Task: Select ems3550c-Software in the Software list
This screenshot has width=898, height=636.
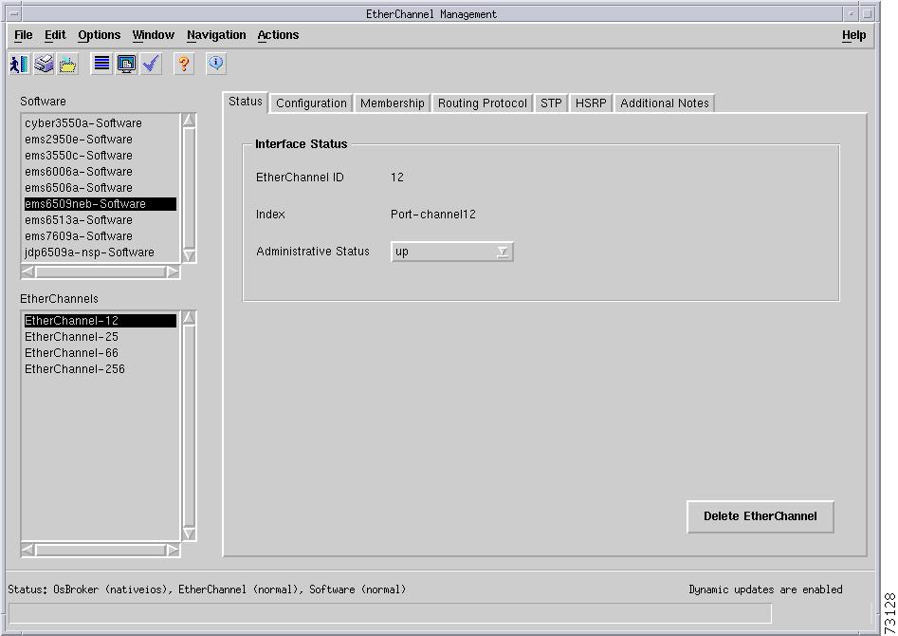Action: pyautogui.click(x=101, y=156)
